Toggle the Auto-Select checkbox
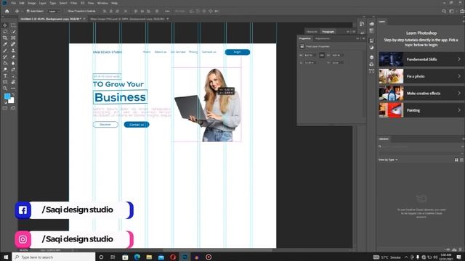Screen dimensions: 465x261 click(28, 12)
